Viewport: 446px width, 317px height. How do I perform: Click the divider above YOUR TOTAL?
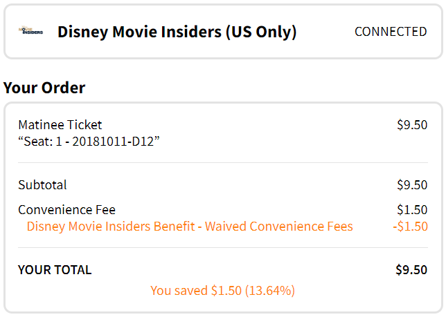(223, 247)
